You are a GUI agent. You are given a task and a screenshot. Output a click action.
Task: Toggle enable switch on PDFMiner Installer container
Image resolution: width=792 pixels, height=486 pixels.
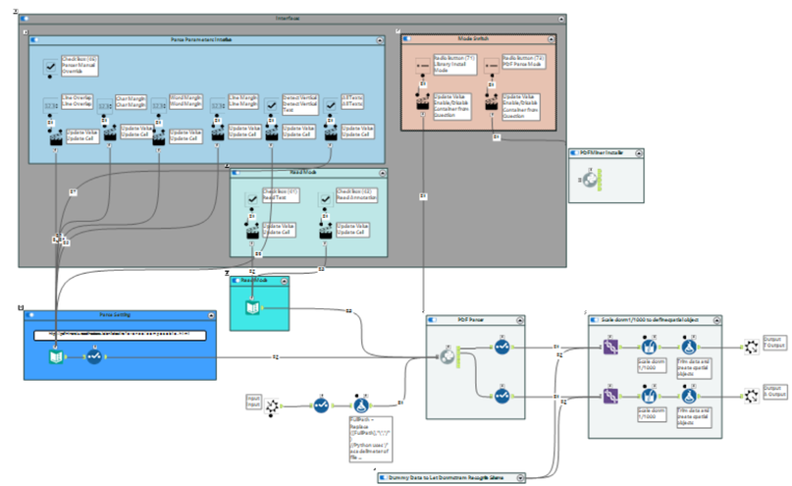(575, 152)
